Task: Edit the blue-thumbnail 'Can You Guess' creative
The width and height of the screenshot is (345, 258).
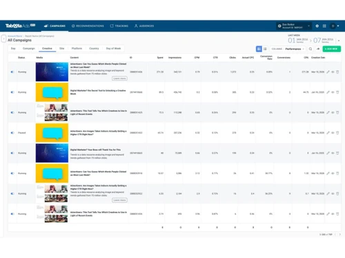Action: click(328, 72)
